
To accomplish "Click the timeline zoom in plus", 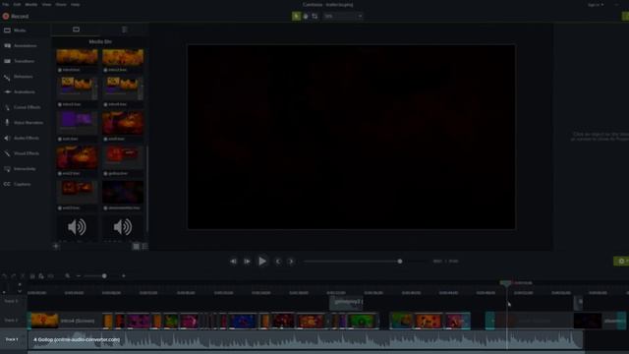I will coord(123,276).
